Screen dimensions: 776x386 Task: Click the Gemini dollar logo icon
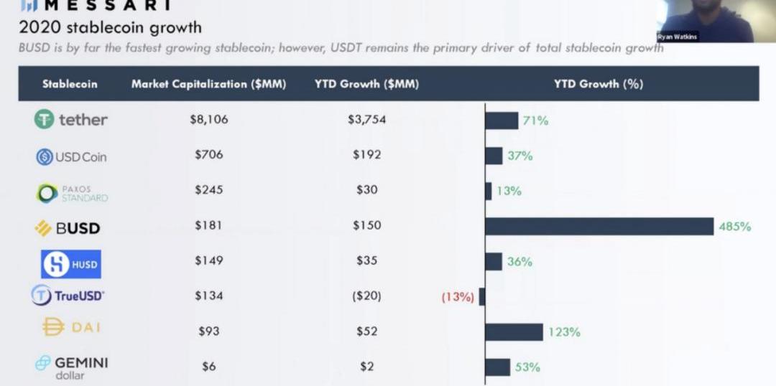[44, 363]
